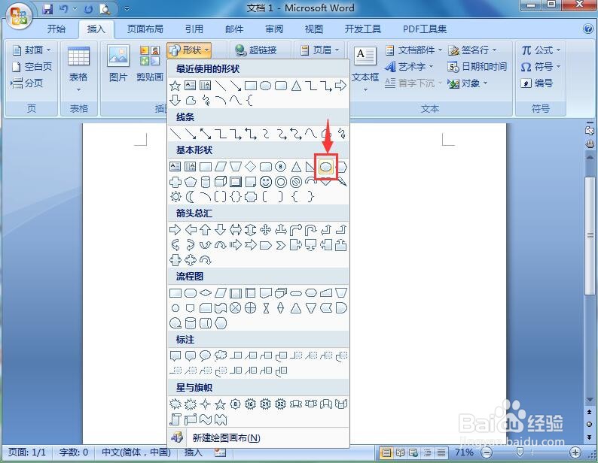This screenshot has height=463, width=598.
Task: Pick the scribble line shape in Lines
Action: click(x=341, y=134)
